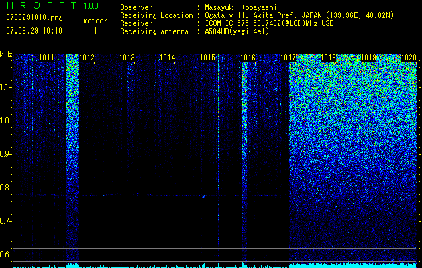This screenshot has height=268, width=422.
Task: Click observer name Masayuki Kobayashi
Action: pyautogui.click(x=241, y=7)
